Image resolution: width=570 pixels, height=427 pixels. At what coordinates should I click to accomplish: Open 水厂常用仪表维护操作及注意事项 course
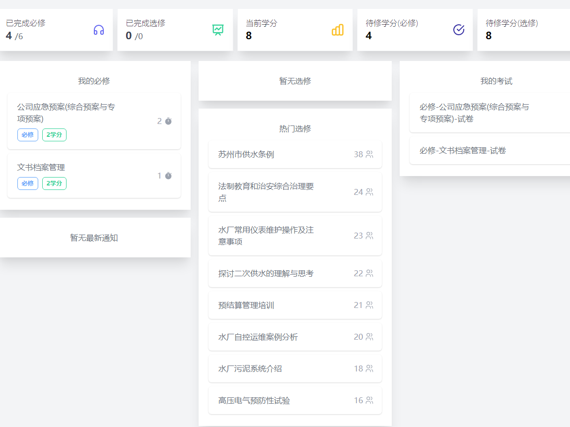[x=266, y=236]
